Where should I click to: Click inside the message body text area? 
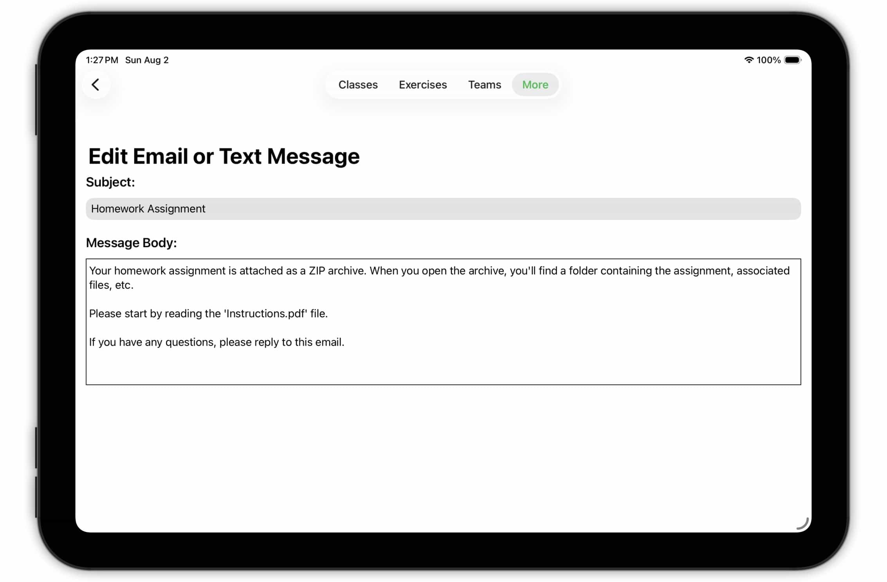443,322
